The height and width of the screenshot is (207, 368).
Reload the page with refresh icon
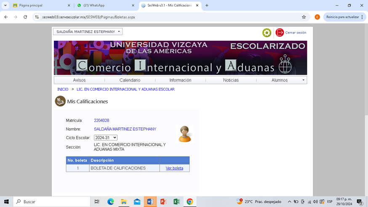tap(25, 17)
